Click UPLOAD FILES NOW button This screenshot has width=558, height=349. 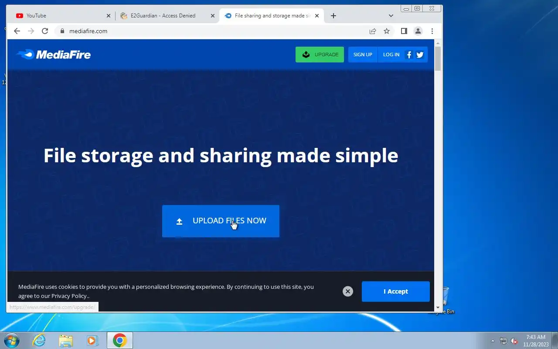pyautogui.click(x=221, y=221)
